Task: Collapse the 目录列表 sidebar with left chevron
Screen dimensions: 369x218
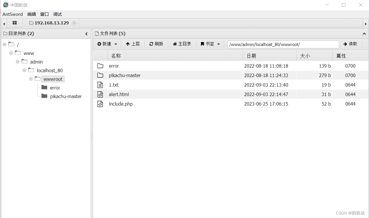Action: tap(86, 34)
